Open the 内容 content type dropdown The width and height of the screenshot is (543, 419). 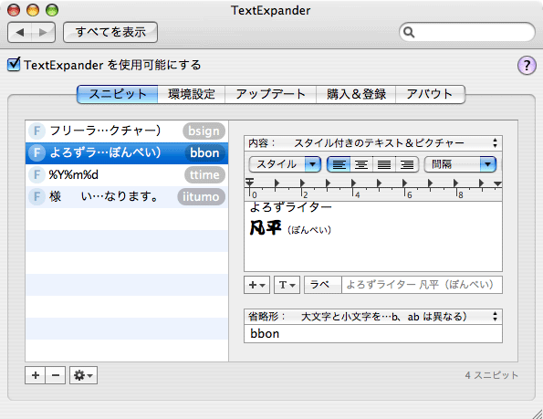pyautogui.click(x=373, y=143)
